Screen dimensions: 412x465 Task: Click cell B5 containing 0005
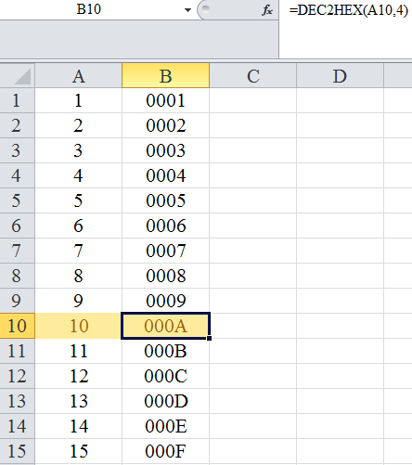(x=166, y=200)
